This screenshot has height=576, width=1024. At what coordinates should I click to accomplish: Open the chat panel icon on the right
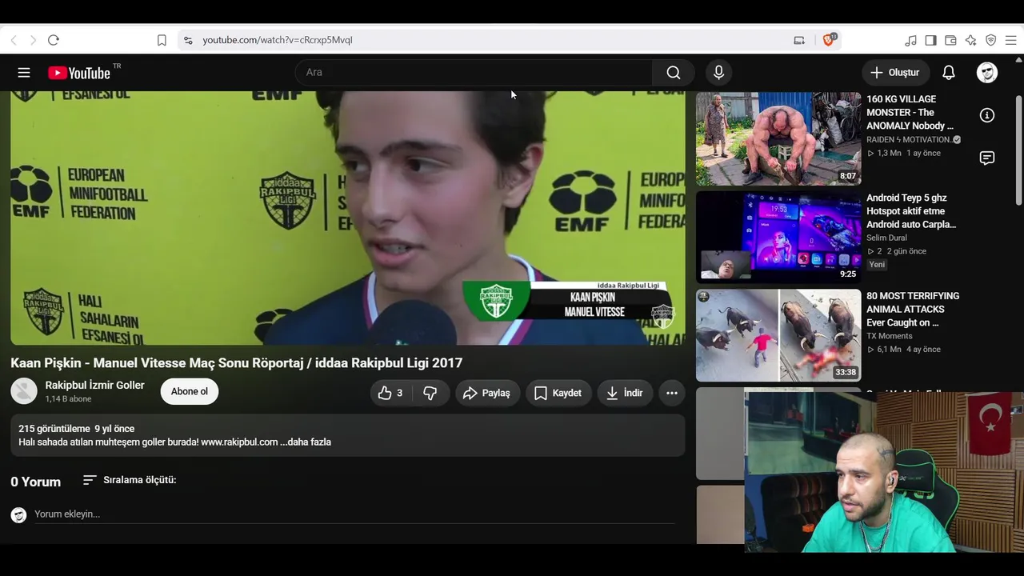987,158
